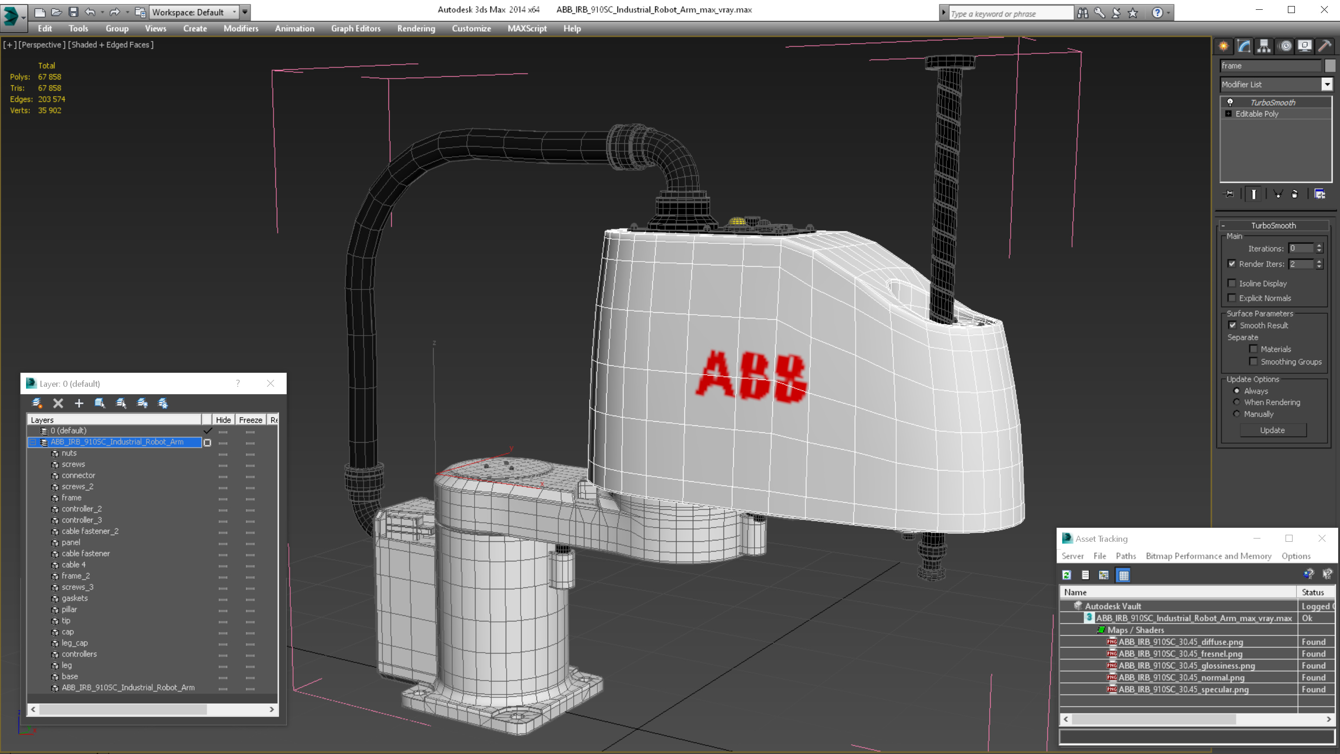Select When Rendering update radio button

pyautogui.click(x=1237, y=402)
